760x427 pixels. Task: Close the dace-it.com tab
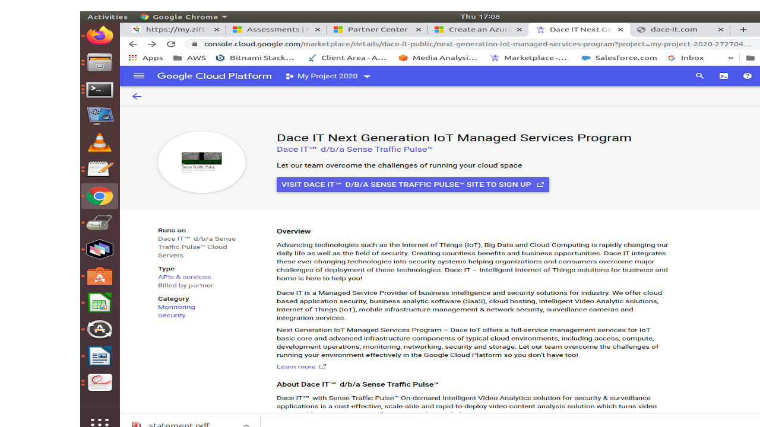[721, 29]
